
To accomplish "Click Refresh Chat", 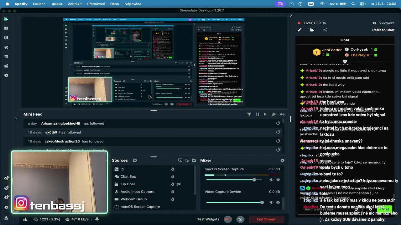I will 383,30.
